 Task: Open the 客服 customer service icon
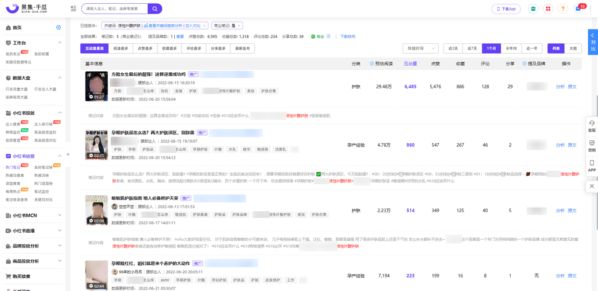click(592, 126)
